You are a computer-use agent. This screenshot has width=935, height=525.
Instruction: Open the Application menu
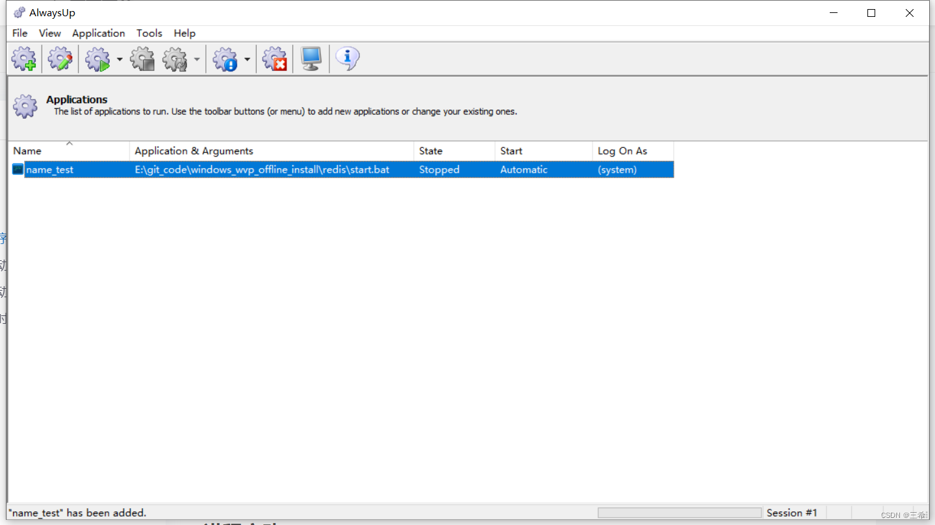(x=98, y=33)
